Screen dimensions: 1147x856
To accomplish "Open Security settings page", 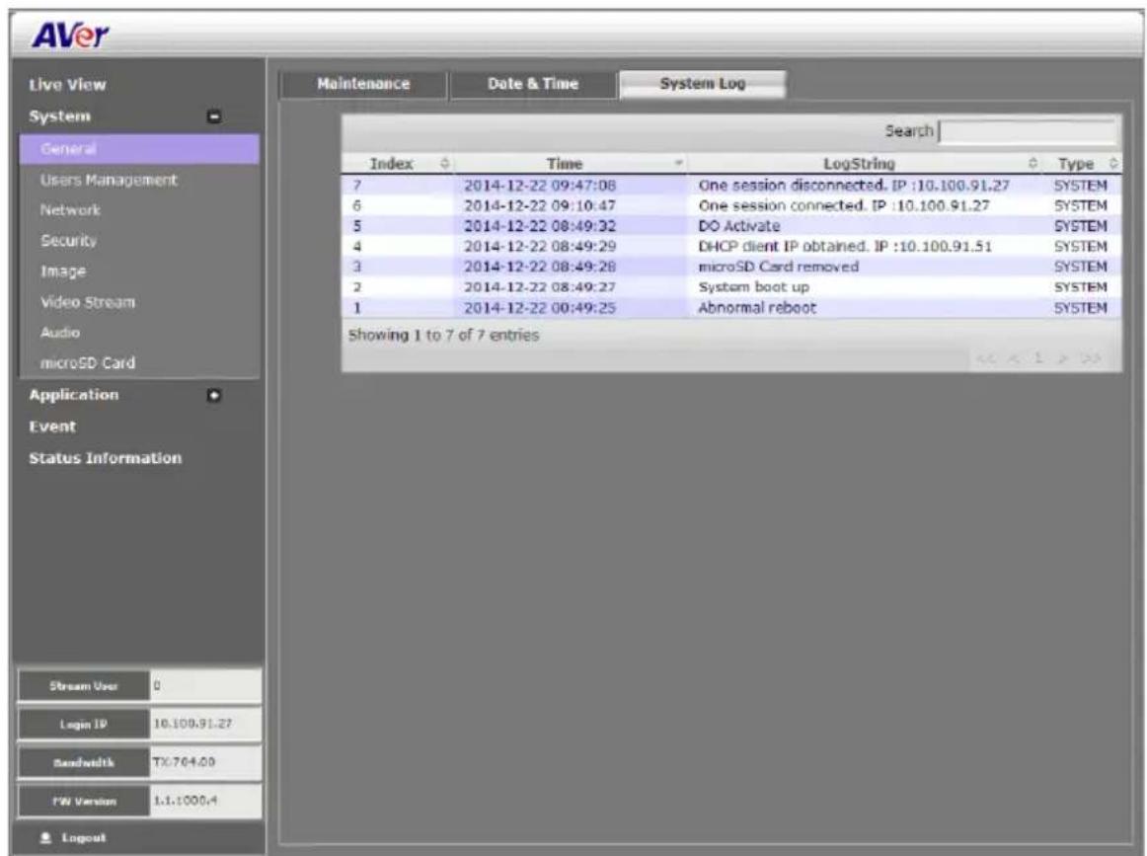I will 69,241.
